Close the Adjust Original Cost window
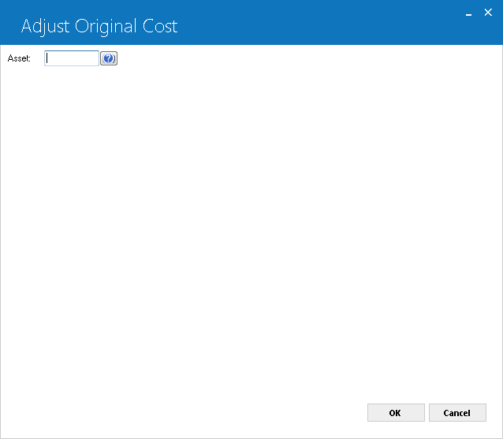 point(488,13)
